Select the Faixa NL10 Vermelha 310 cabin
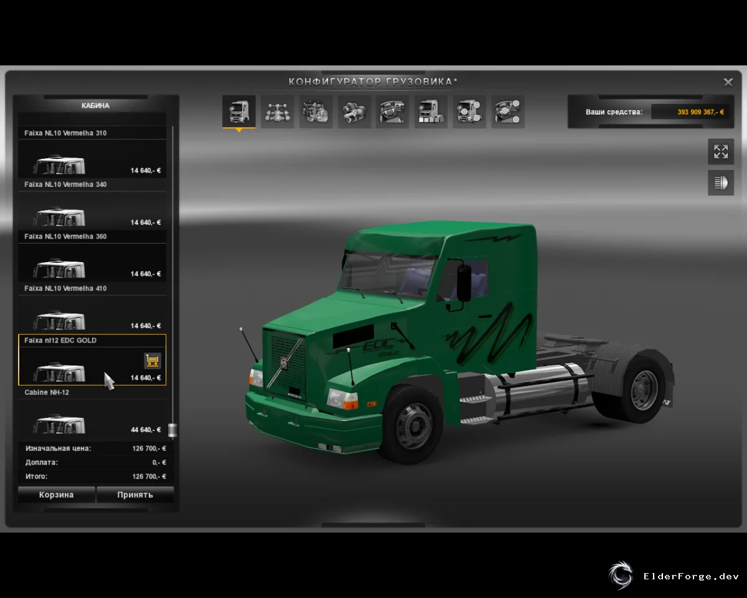 pos(93,152)
